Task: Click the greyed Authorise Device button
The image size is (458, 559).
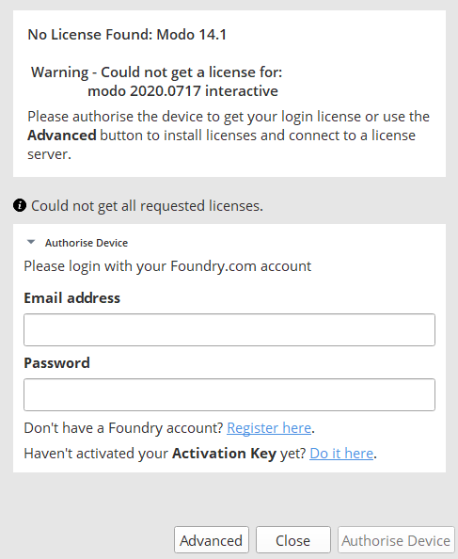Action: (396, 540)
